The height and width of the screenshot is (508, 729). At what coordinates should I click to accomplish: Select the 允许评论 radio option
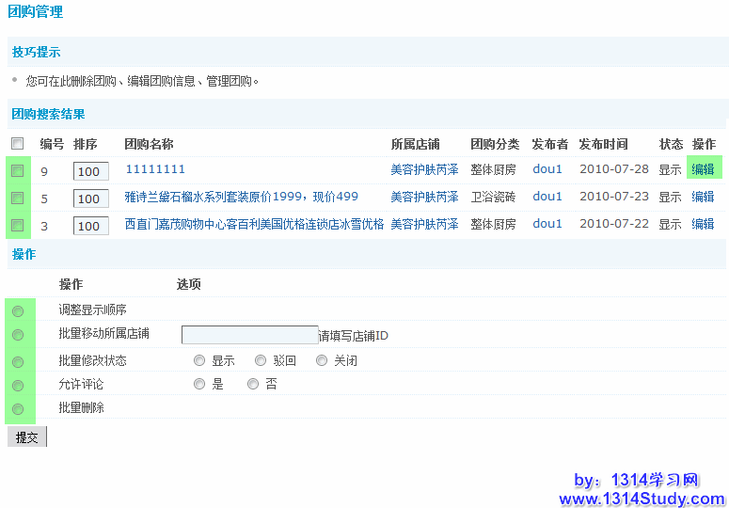18,386
